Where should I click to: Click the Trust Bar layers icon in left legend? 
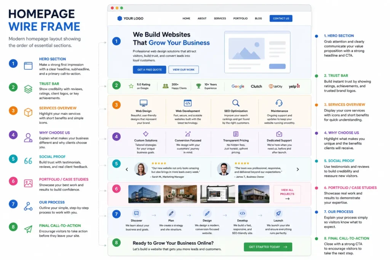click(28, 89)
